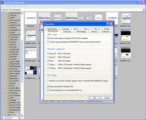This screenshot has width=146, height=120.
Task: Switch to the PlugIns tab
Action: click(107, 29)
